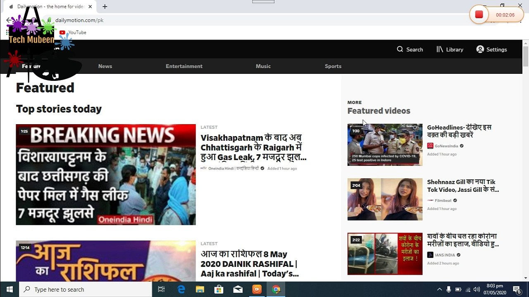Open the Wi-Fi network tray icon
Image resolution: width=529 pixels, height=297 pixels.
[x=468, y=289]
